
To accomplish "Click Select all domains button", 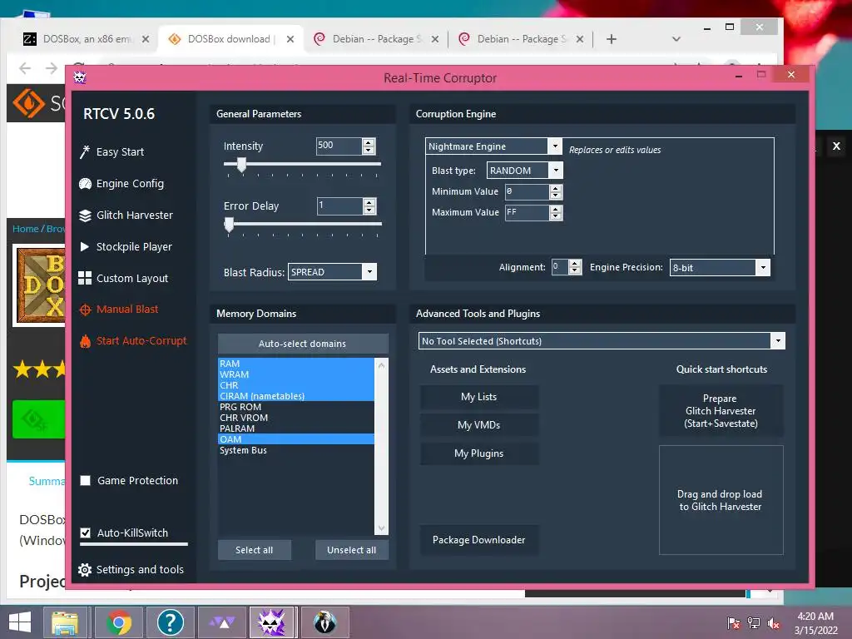I will [x=255, y=550].
